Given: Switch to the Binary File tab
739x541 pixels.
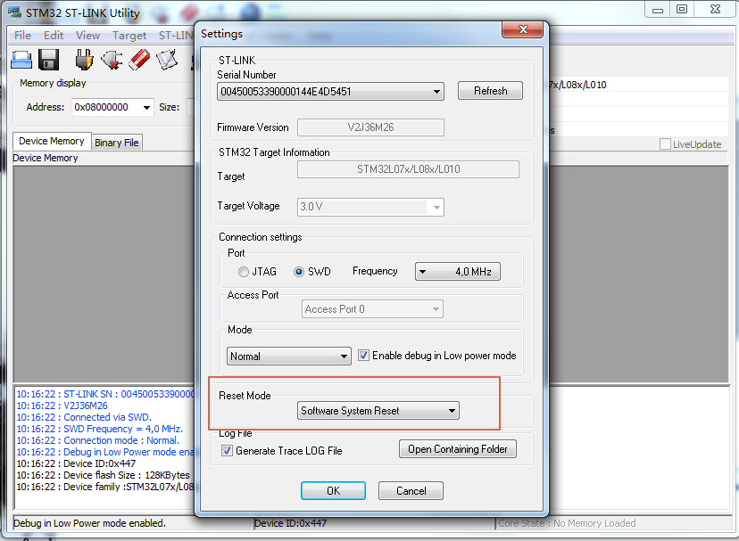Looking at the screenshot, I should [117, 142].
